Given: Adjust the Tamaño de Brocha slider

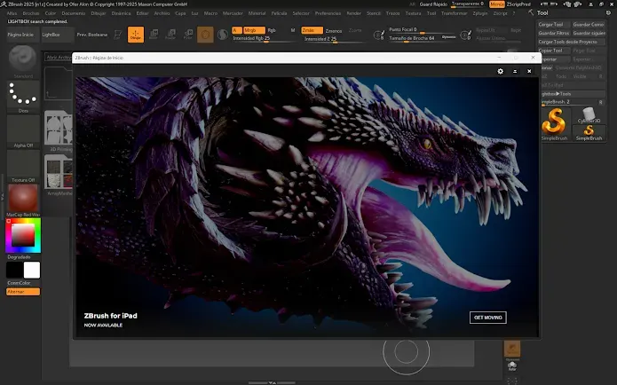Looking at the screenshot, I should click(x=414, y=38).
